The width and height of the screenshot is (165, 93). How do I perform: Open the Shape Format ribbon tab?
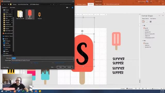click(x=98, y=4)
